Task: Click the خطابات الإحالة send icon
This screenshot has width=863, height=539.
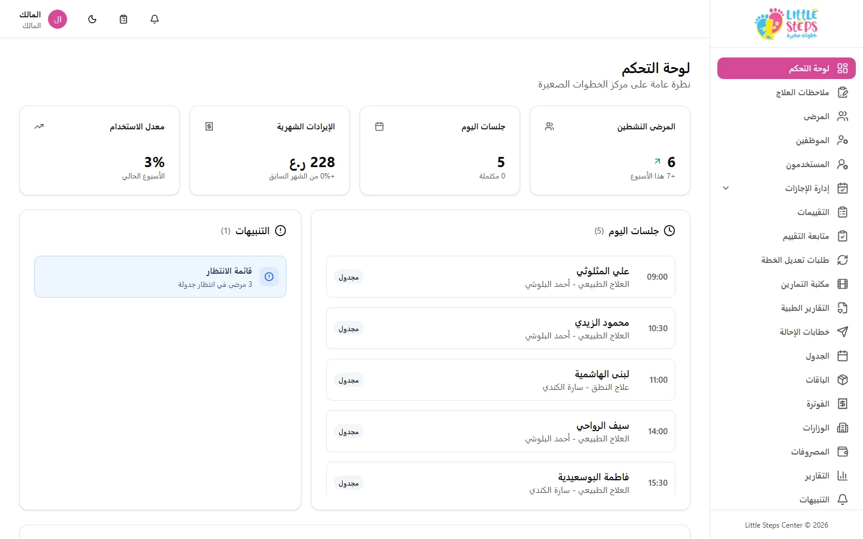Action: coord(843,332)
